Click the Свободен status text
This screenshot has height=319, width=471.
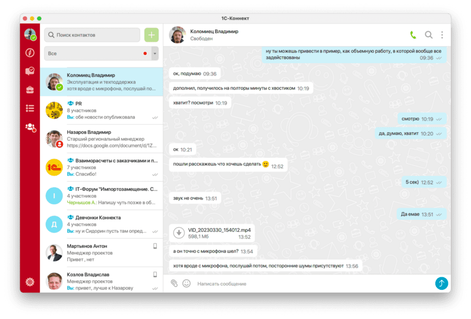click(x=201, y=39)
